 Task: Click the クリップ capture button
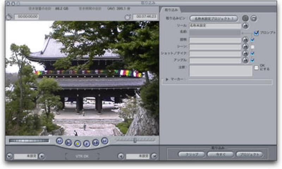point(191,154)
